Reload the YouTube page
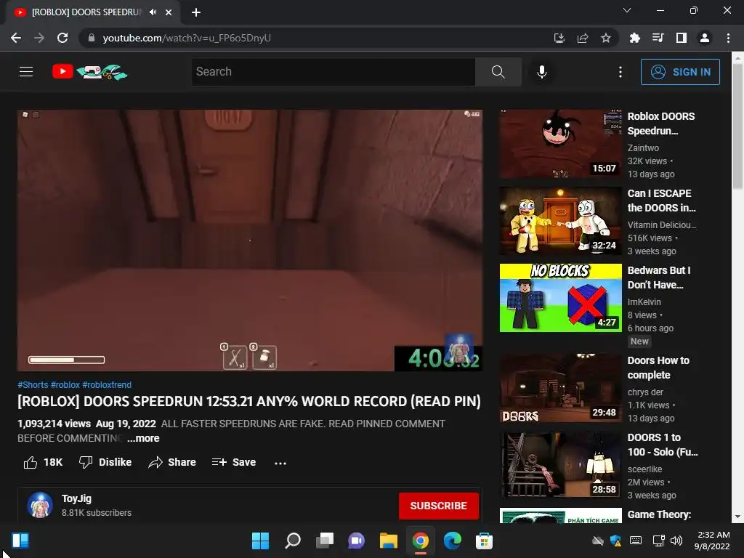This screenshot has height=558, width=744. pyautogui.click(x=62, y=38)
